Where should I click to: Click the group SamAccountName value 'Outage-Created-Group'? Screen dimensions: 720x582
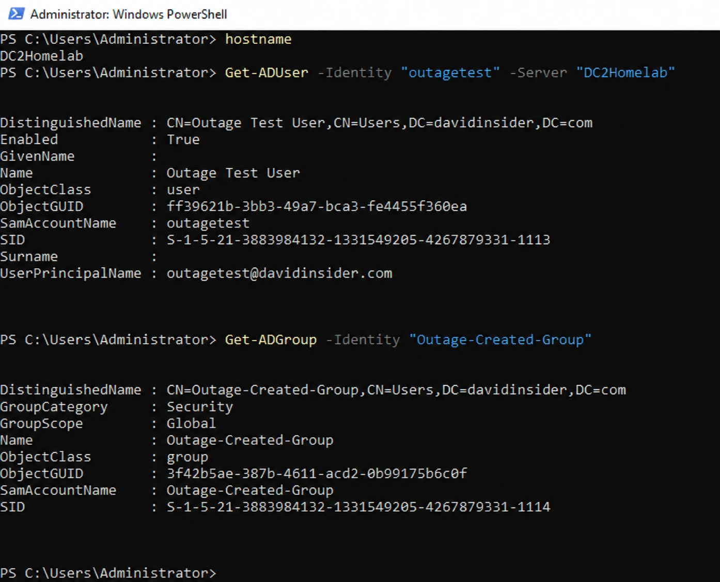pyautogui.click(x=250, y=490)
